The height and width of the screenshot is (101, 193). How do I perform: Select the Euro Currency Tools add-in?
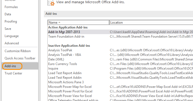point(63,64)
